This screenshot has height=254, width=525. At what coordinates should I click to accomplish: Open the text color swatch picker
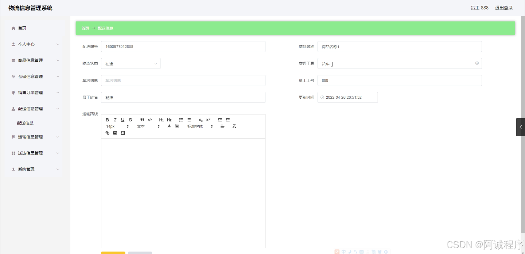point(169,126)
